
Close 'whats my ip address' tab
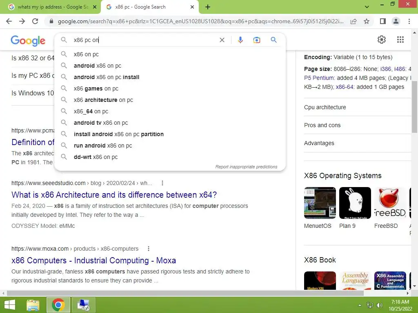pyautogui.click(x=95, y=7)
